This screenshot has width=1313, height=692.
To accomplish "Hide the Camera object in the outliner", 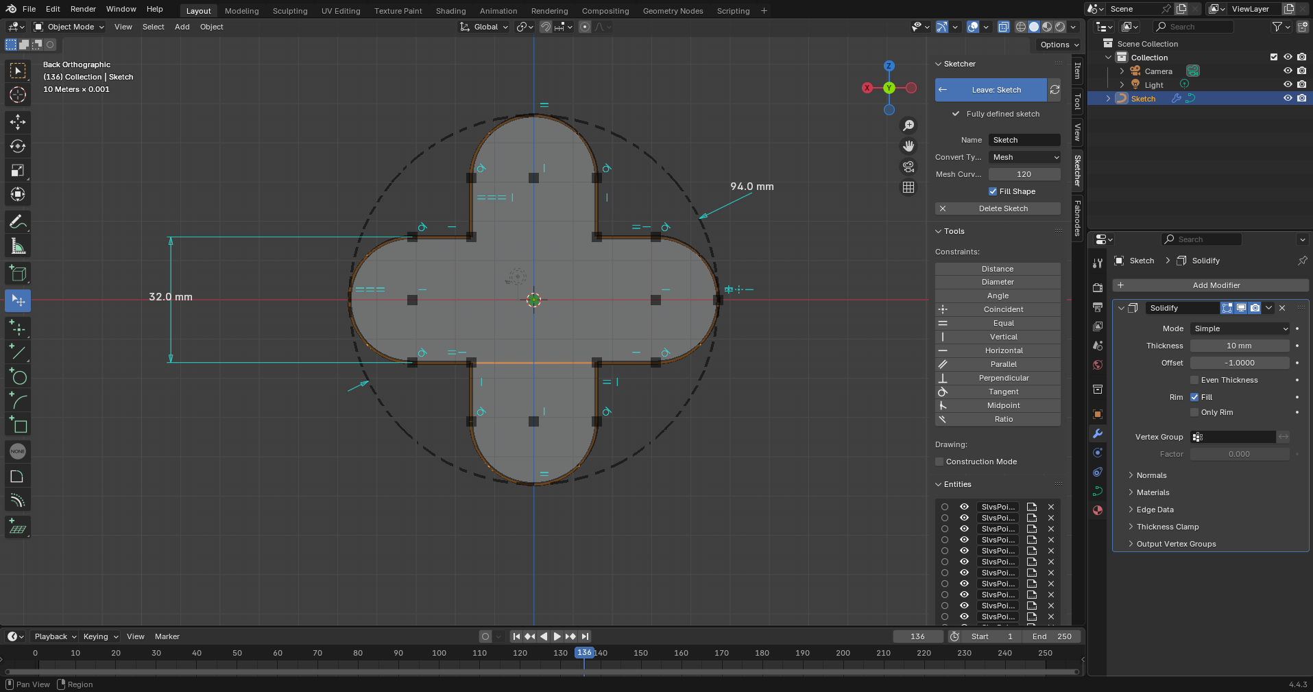I will click(x=1288, y=71).
